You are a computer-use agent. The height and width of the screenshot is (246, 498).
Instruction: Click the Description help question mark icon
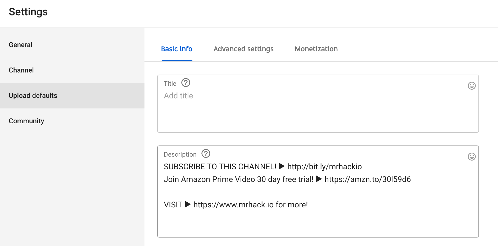206,153
